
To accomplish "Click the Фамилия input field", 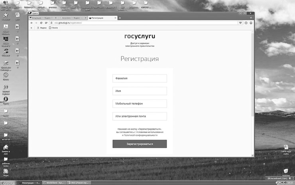I will point(140,78).
